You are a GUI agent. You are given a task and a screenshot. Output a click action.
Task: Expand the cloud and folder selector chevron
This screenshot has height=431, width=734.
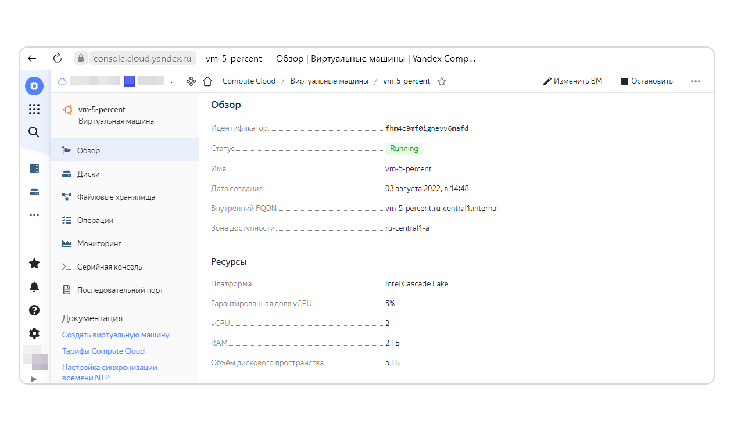[171, 82]
